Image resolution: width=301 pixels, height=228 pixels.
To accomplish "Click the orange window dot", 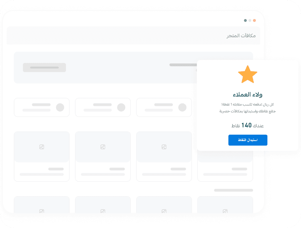I will point(254,20).
